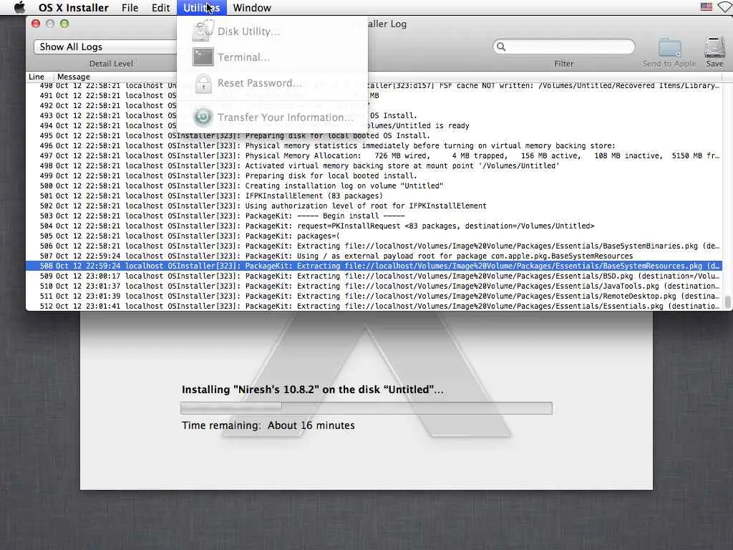Click the magnifier icon in Filter field

[501, 47]
